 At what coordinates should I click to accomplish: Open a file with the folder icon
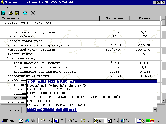point(11,13)
